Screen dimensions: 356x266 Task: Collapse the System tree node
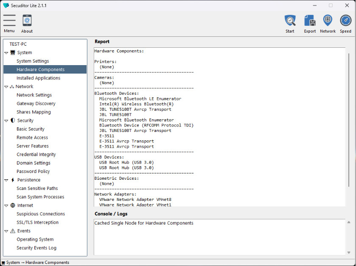6,53
